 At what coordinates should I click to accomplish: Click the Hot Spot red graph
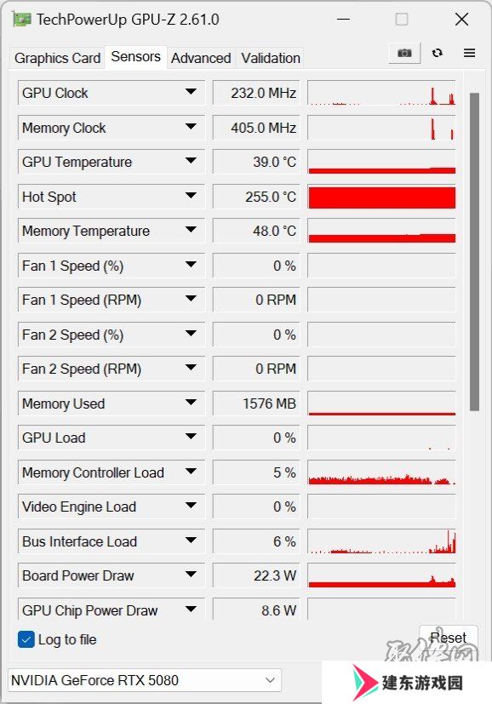point(381,197)
